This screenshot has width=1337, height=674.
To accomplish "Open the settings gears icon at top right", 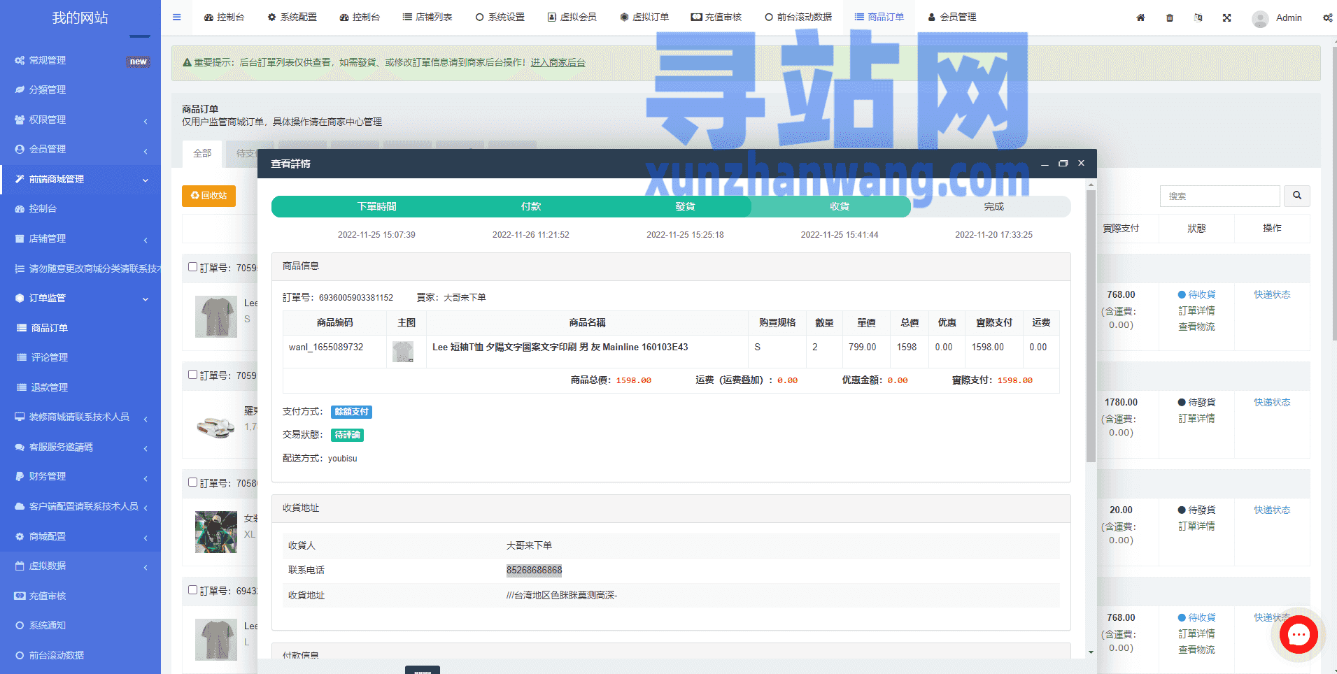I will [1327, 17].
